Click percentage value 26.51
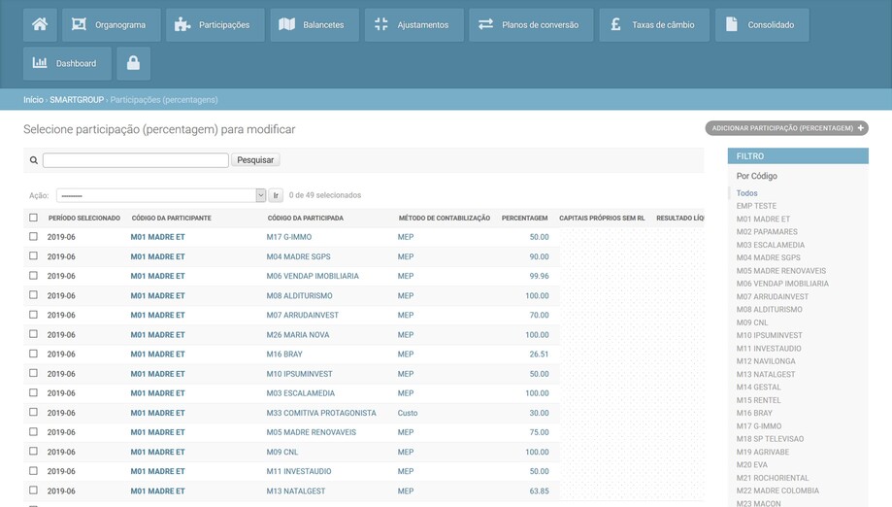The width and height of the screenshot is (892, 507). point(540,354)
